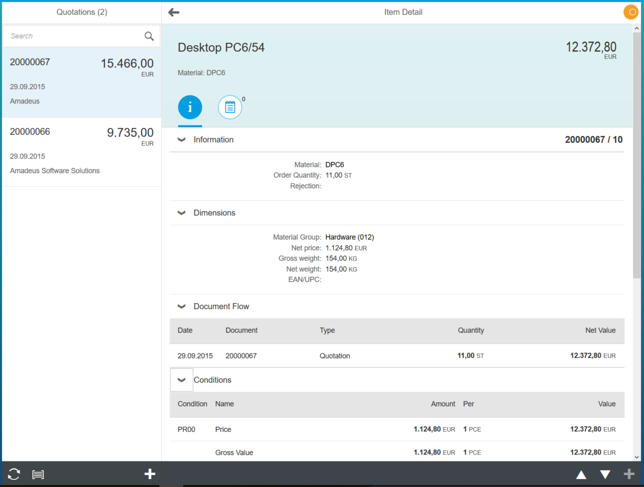Collapse the Conditions section
Viewport: 644px width, 487px height.
click(x=182, y=380)
